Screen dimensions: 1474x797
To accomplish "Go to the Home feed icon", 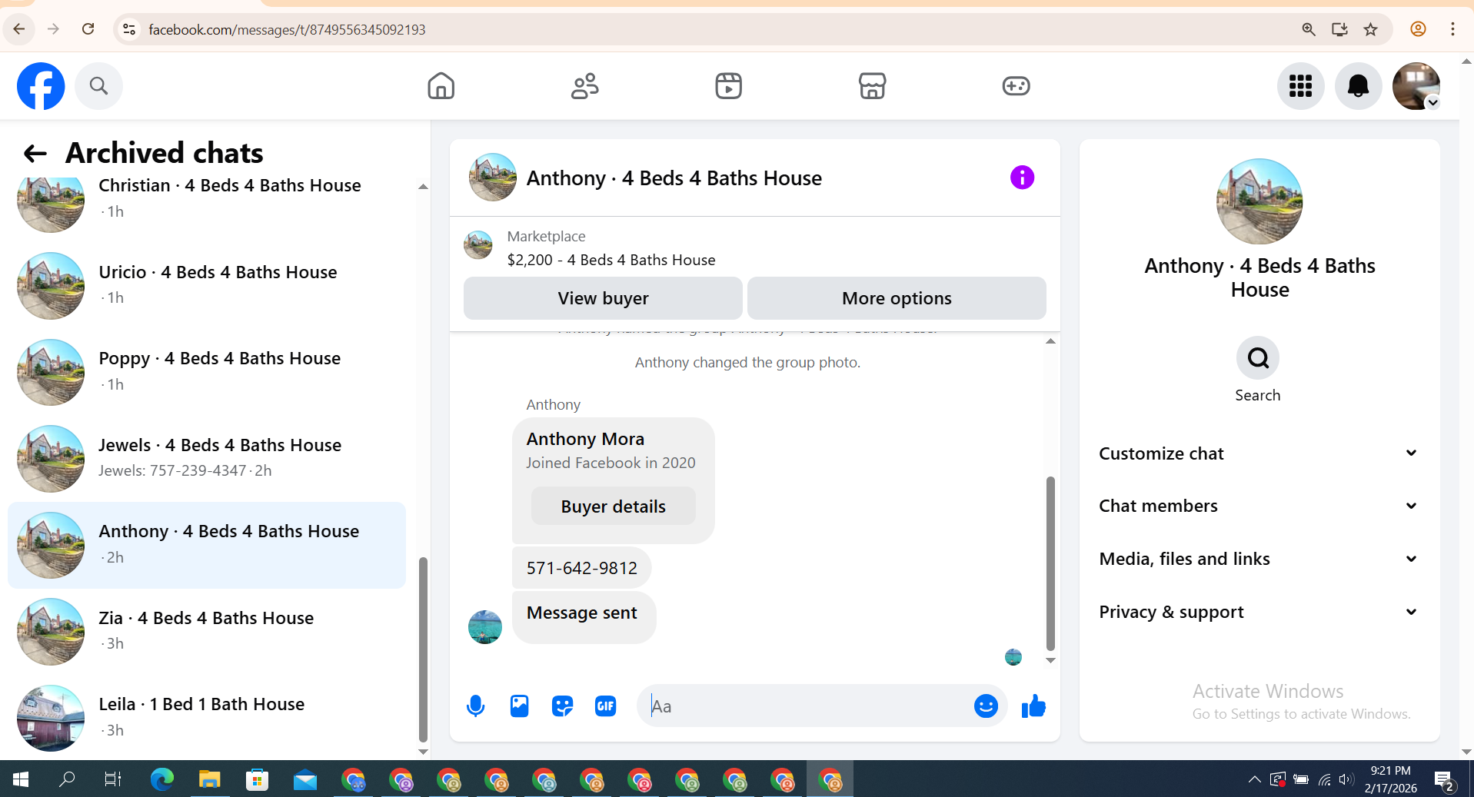I will pyautogui.click(x=441, y=86).
